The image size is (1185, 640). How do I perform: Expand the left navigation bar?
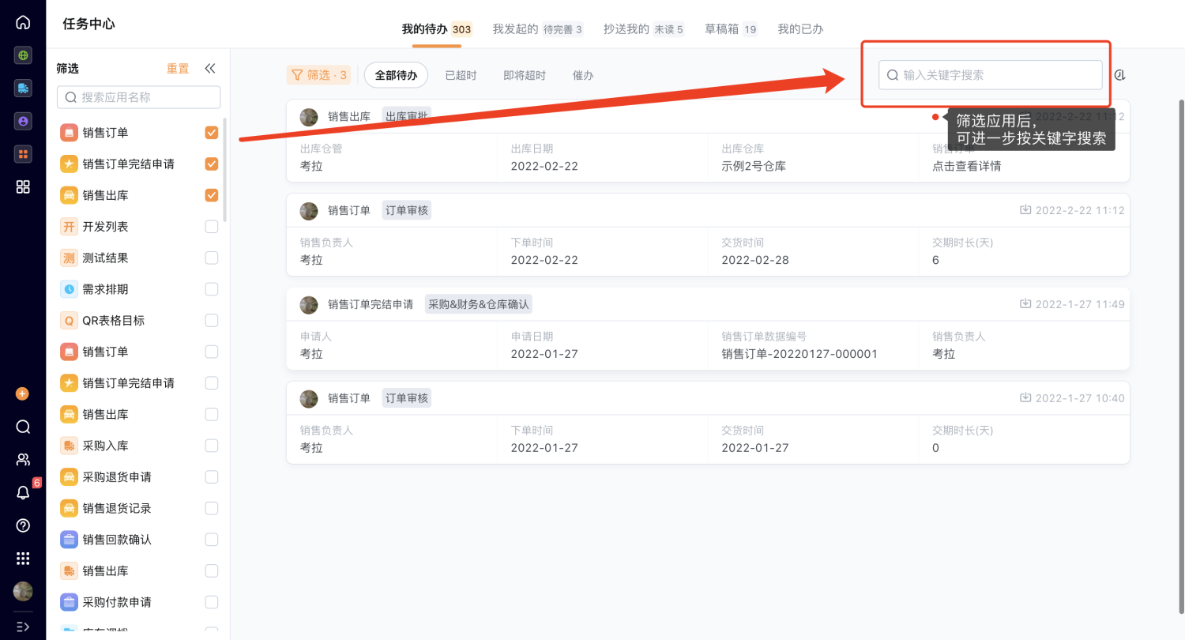[23, 627]
